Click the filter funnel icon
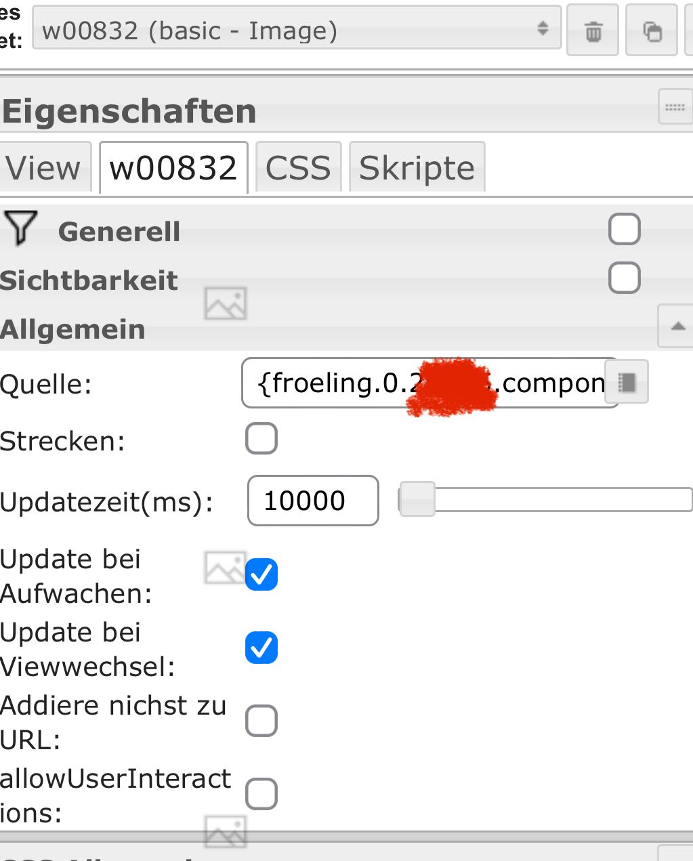The height and width of the screenshot is (861, 693). [x=20, y=228]
